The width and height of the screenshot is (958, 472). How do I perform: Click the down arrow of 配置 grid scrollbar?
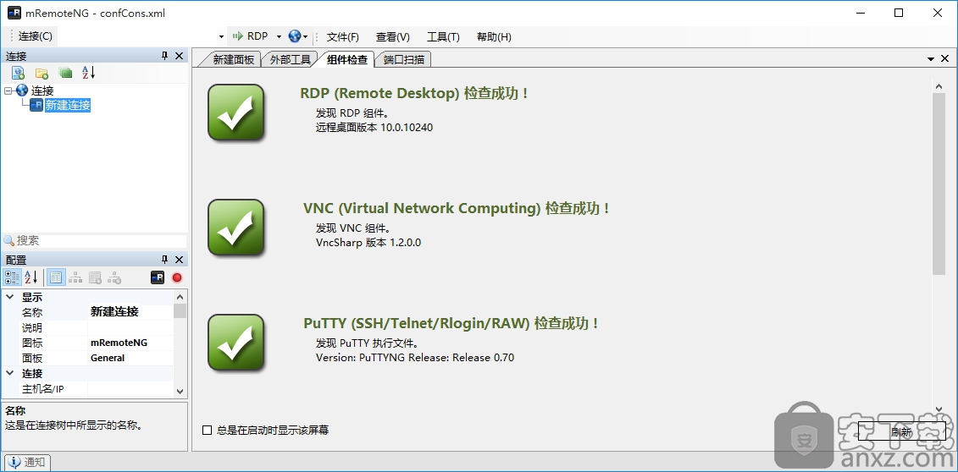180,392
